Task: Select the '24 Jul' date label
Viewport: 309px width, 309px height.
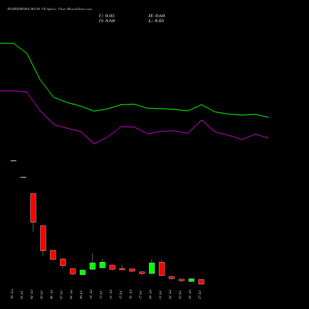Action: (190, 294)
